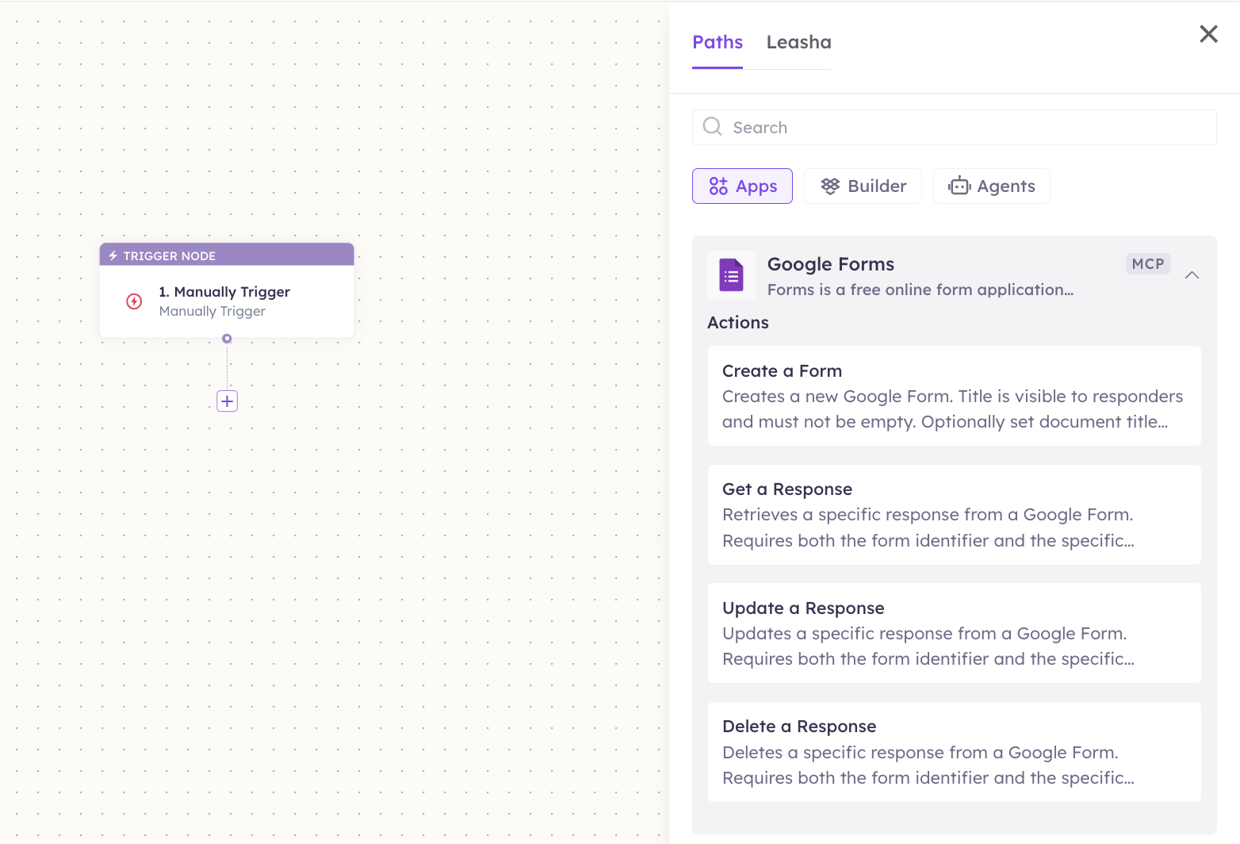Image resolution: width=1240 pixels, height=844 pixels.
Task: Click the Actions heading
Action: click(738, 323)
